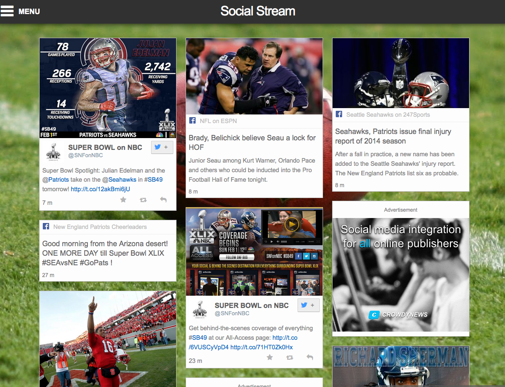The height and width of the screenshot is (387, 505).
Task: Click Facebook icon beside NFL on ESPN
Action: point(192,120)
